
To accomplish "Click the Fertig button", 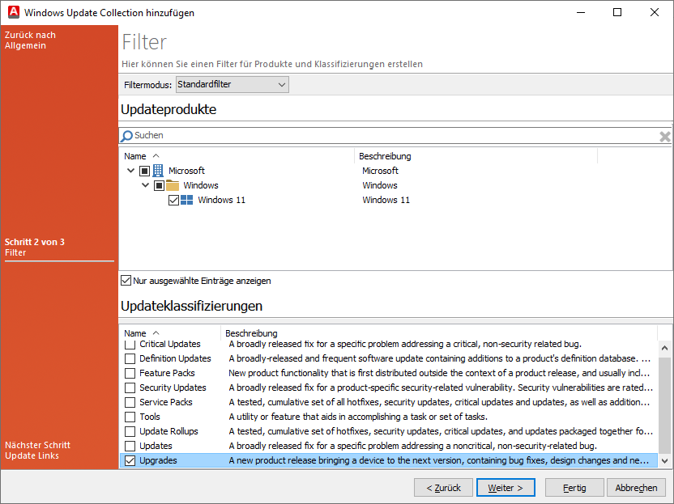I will tap(574, 488).
